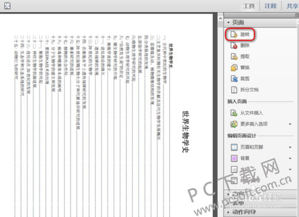Click the large rotated title 世界生物学史
Screen dimensions: 299x217
pyautogui.click(x=185, y=132)
